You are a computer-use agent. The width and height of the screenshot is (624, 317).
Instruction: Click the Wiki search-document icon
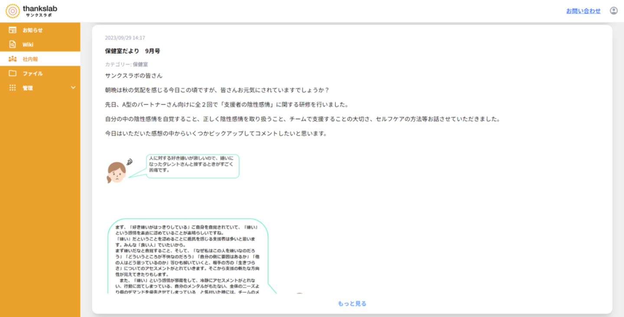pyautogui.click(x=13, y=45)
